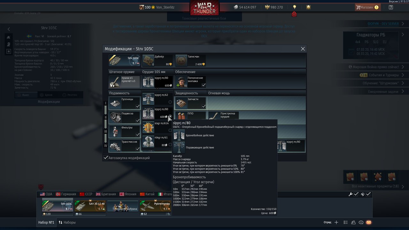
Task: Click the wrench auto-repair icon
Action: pos(351,194)
